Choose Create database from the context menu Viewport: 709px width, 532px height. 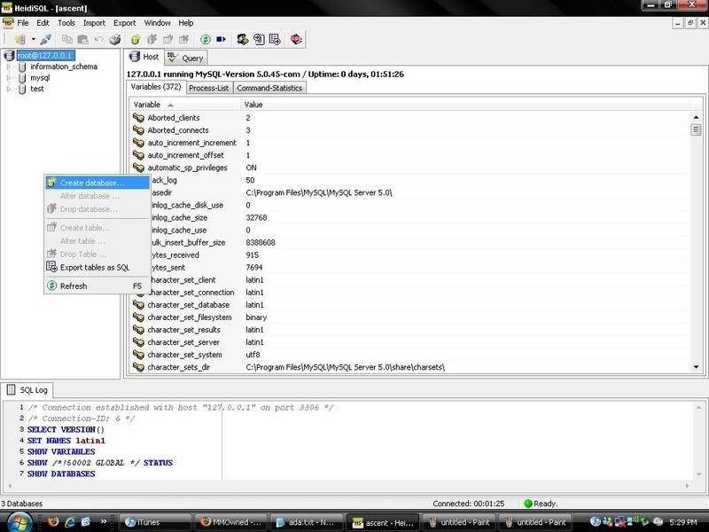pyautogui.click(x=97, y=183)
